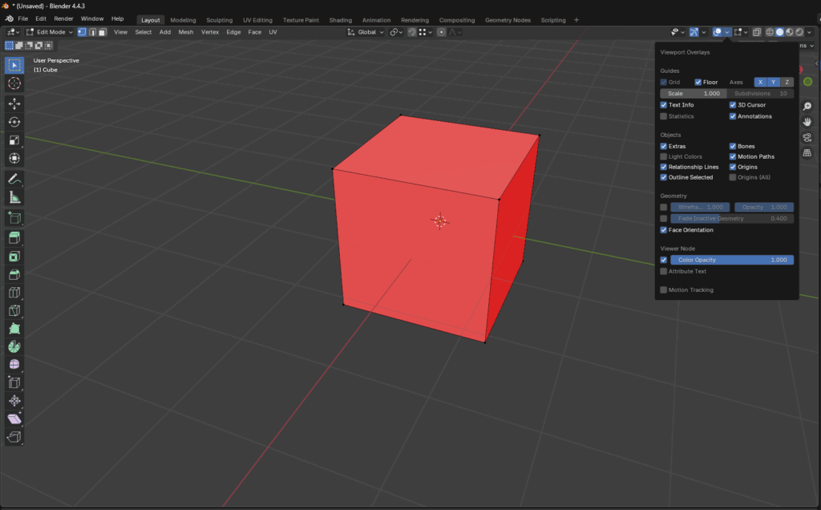Open object type visibility dropdown
The width and height of the screenshot is (821, 510).
(678, 32)
